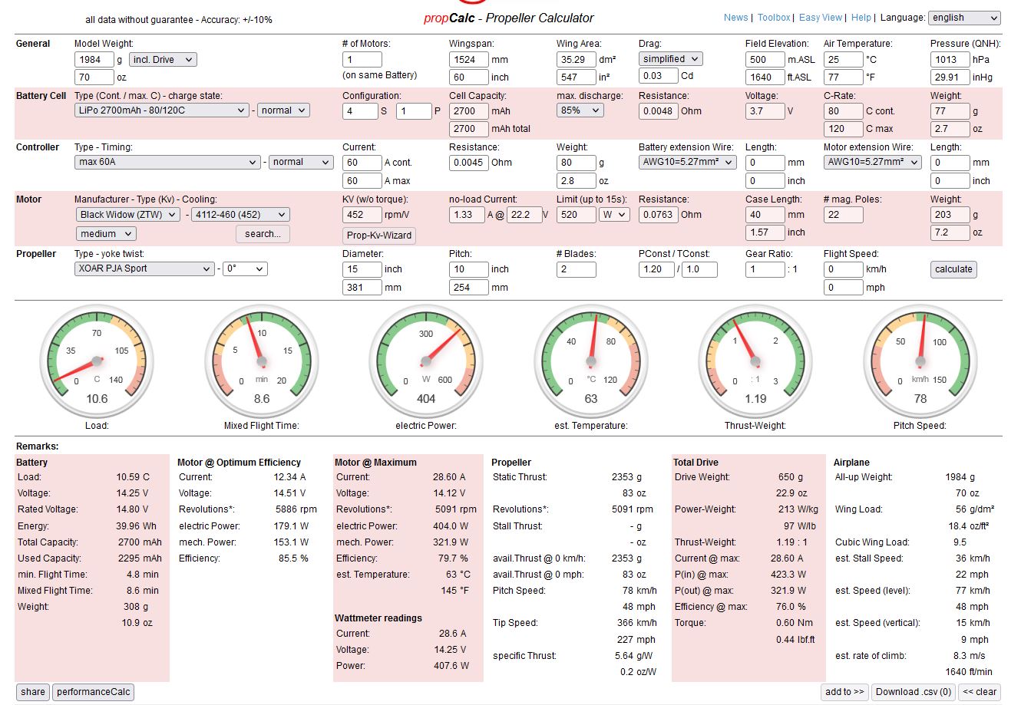Click the motor KV rpm/V field
Viewport: 1021px width, 705px height.
pyautogui.click(x=362, y=215)
